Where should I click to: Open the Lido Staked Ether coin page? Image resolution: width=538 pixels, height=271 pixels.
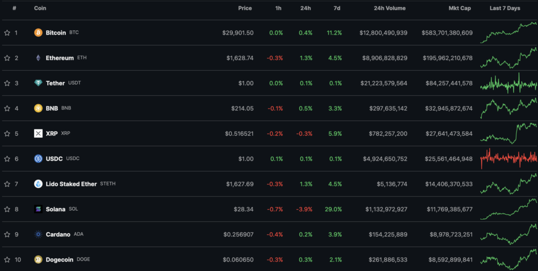point(71,184)
